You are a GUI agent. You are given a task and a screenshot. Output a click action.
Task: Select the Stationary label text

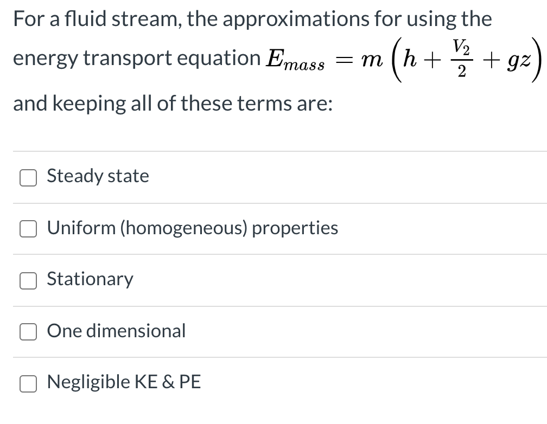coord(90,279)
